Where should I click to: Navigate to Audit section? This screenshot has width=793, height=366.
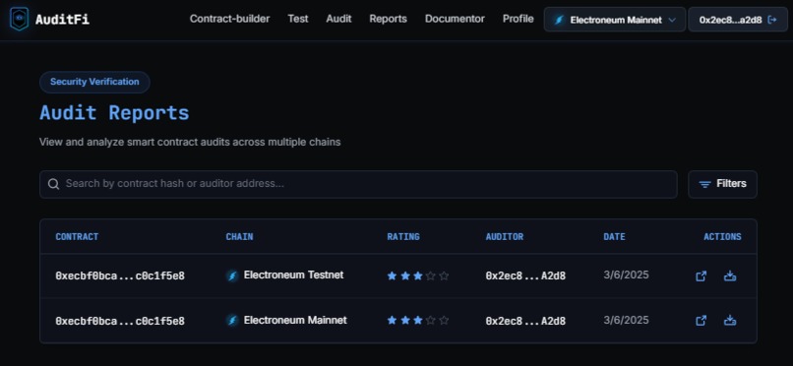(338, 19)
